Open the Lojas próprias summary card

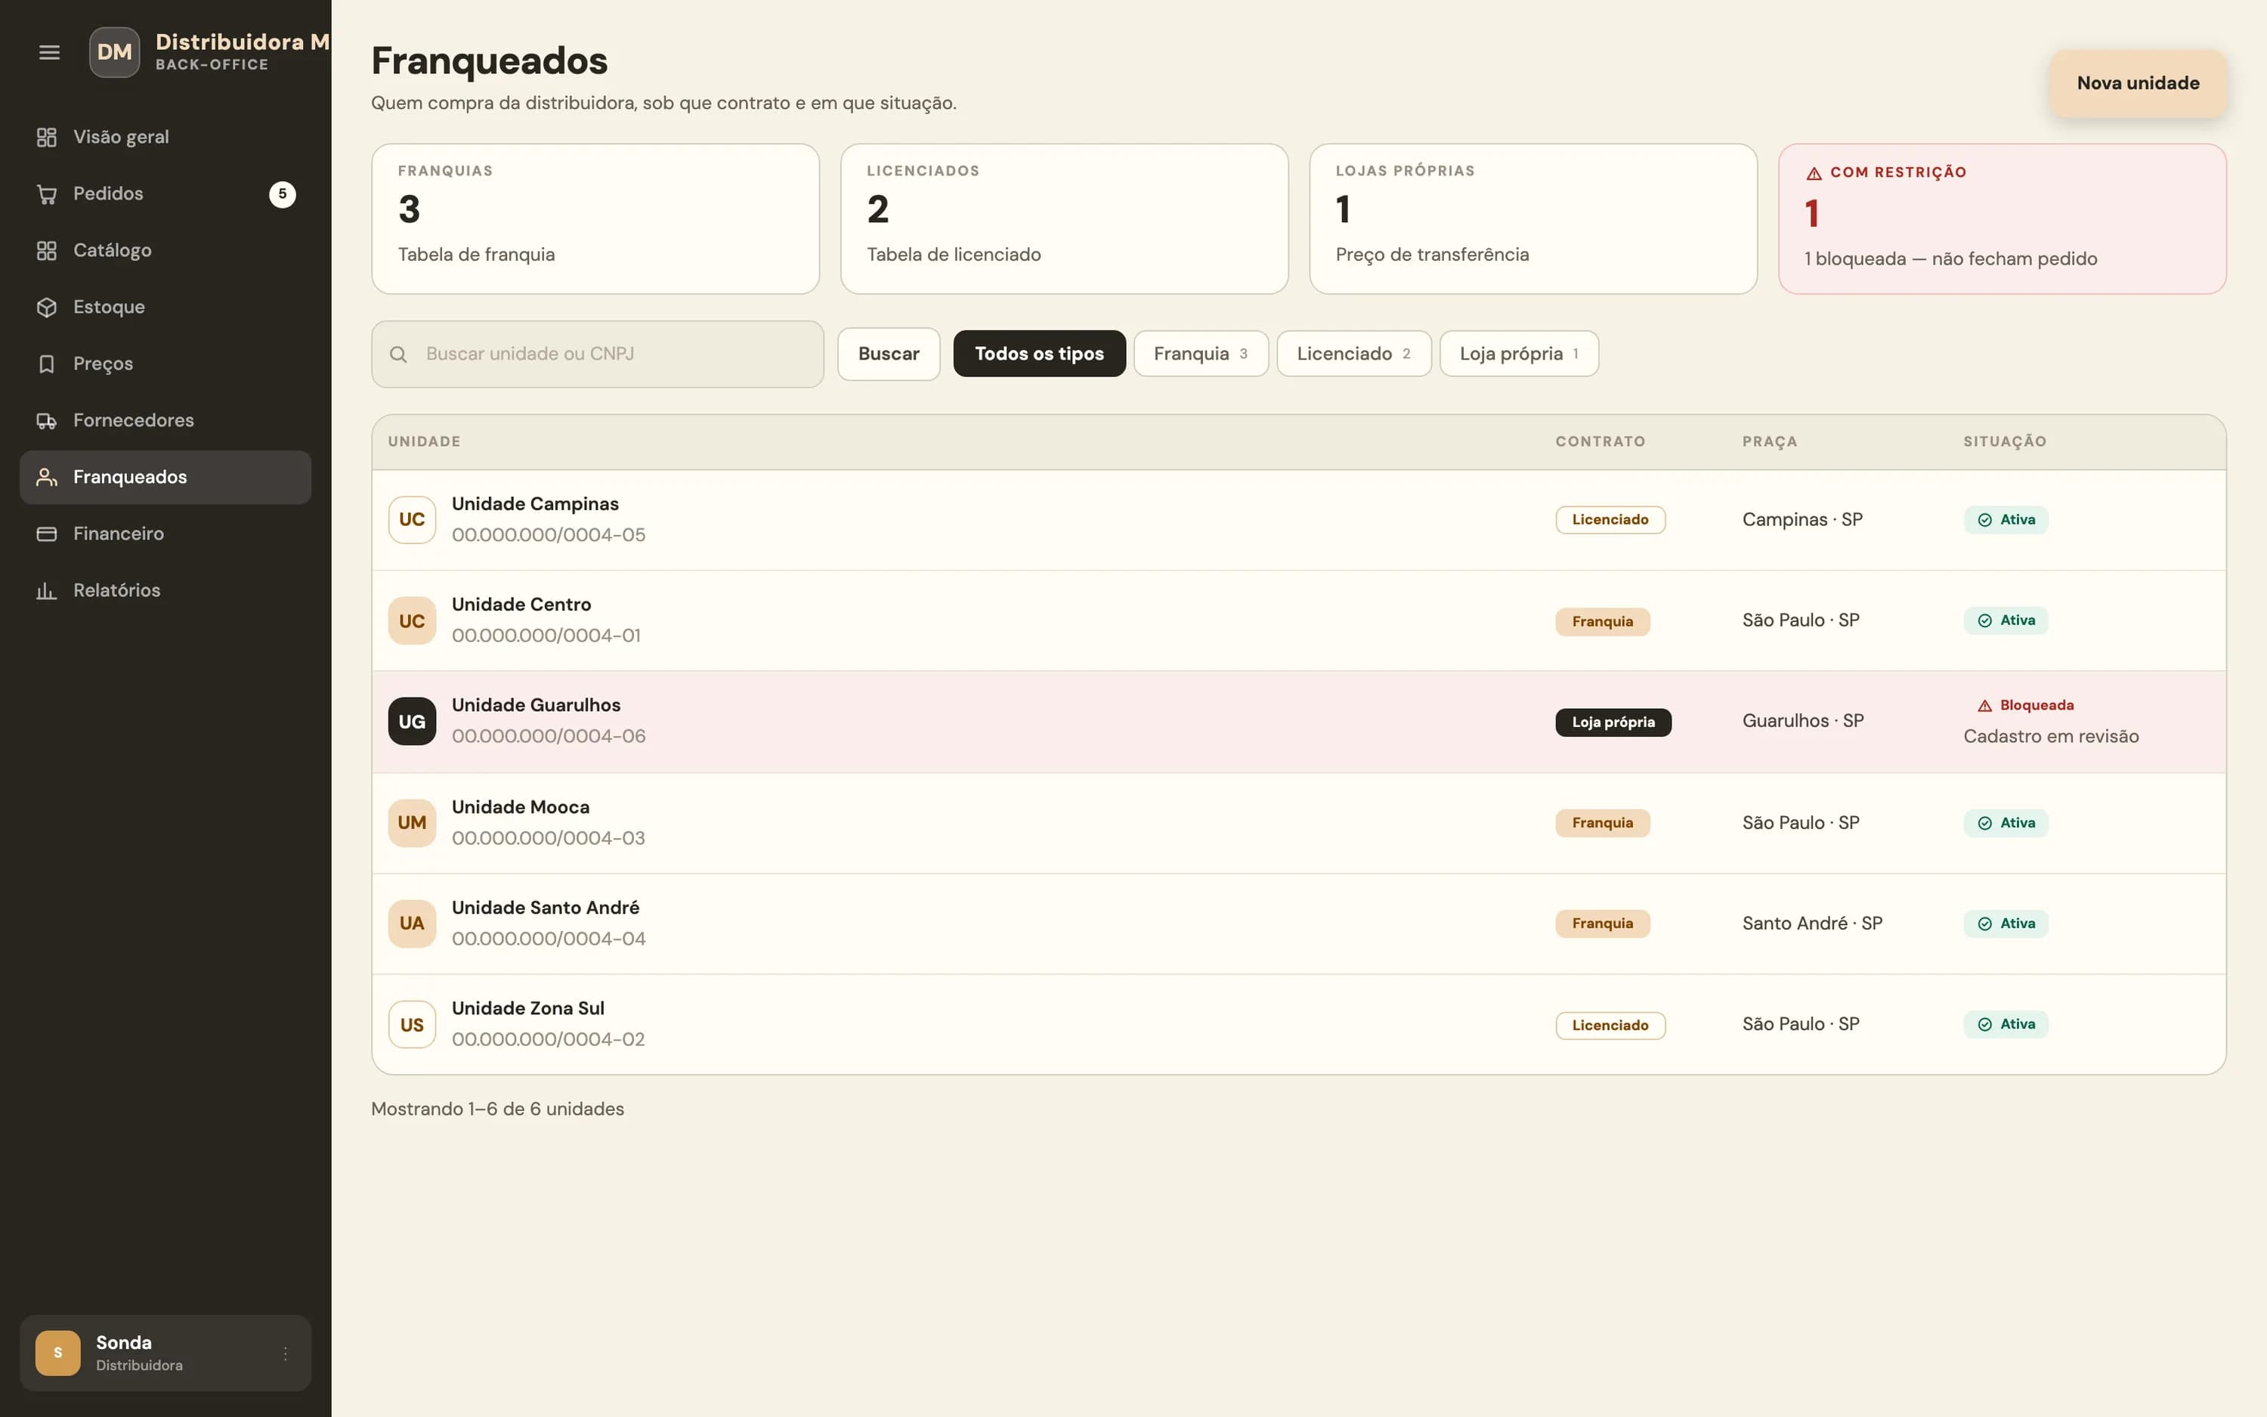tap(1532, 219)
